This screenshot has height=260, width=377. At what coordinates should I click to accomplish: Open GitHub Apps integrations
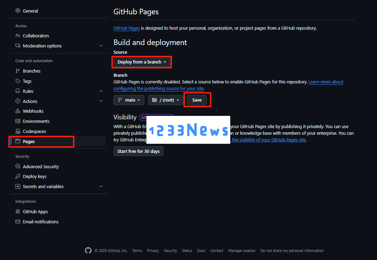pyautogui.click(x=35, y=211)
